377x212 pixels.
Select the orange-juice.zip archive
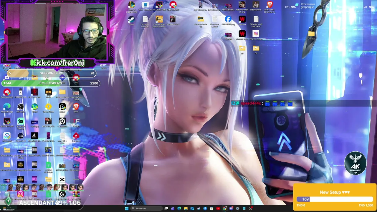point(76,151)
